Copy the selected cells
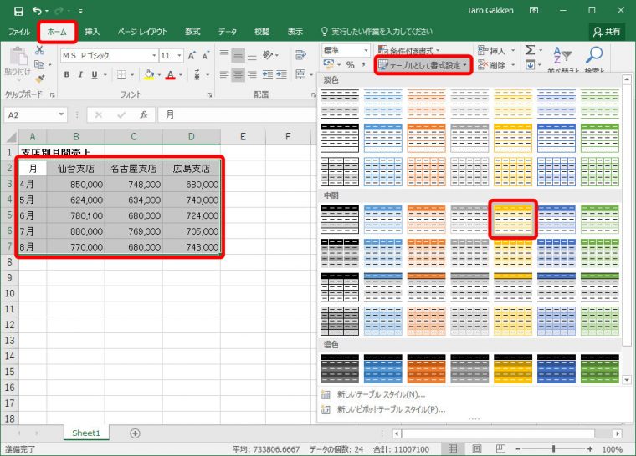 coord(39,64)
